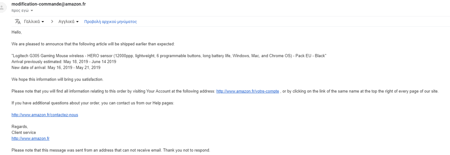Click the New date of arrival line
Viewport: 450px width, 155px height.
56,68
